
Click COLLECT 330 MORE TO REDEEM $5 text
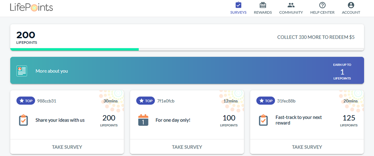pyautogui.click(x=316, y=37)
